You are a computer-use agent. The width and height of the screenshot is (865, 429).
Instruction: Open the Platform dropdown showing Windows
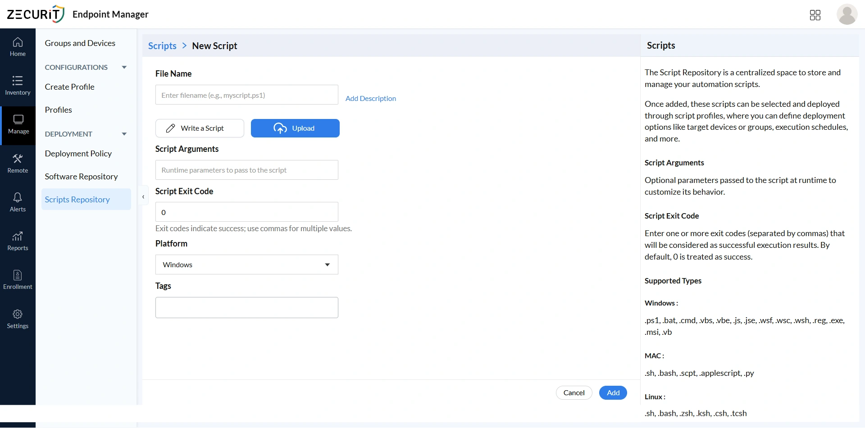coord(246,265)
